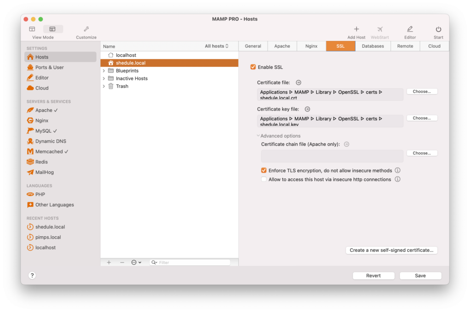Screen dimensions: 470x312
Task: Open Hosts in the sidebar
Action: click(x=60, y=57)
